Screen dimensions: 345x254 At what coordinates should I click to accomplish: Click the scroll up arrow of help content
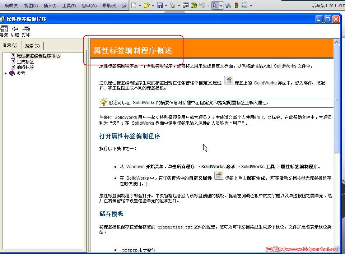336,42
